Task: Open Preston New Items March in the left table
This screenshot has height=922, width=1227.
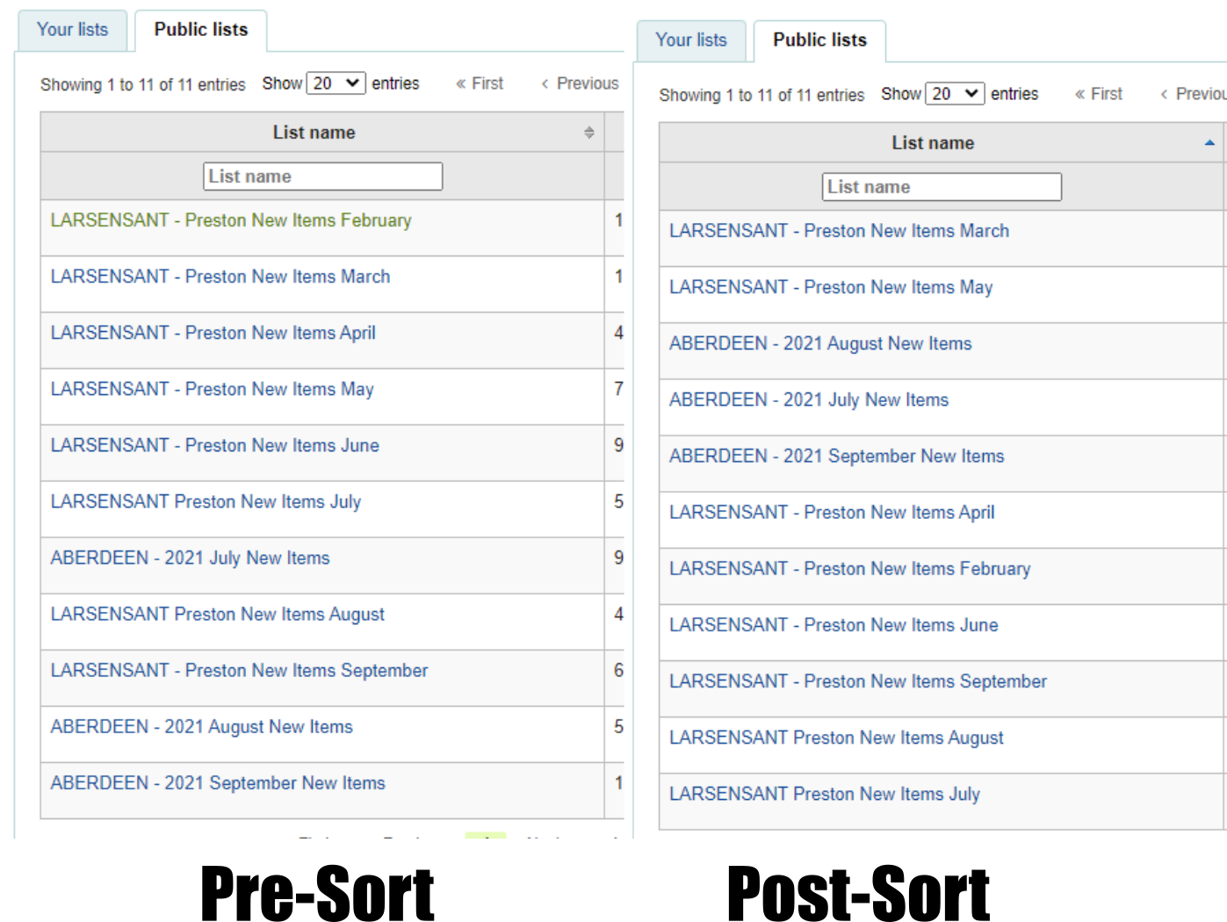Action: [x=220, y=277]
